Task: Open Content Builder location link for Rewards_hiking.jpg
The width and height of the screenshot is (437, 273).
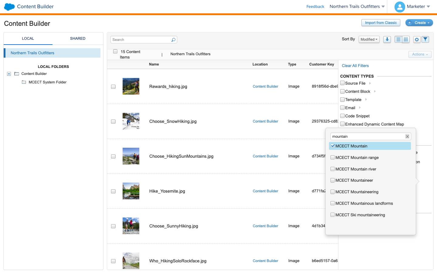Action: [266, 86]
